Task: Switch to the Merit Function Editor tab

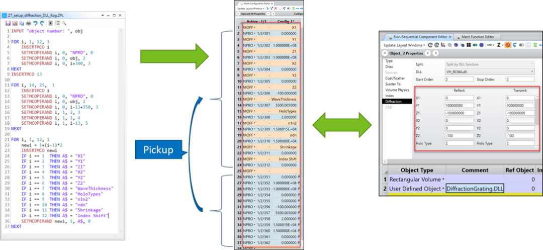Action: 478,36
